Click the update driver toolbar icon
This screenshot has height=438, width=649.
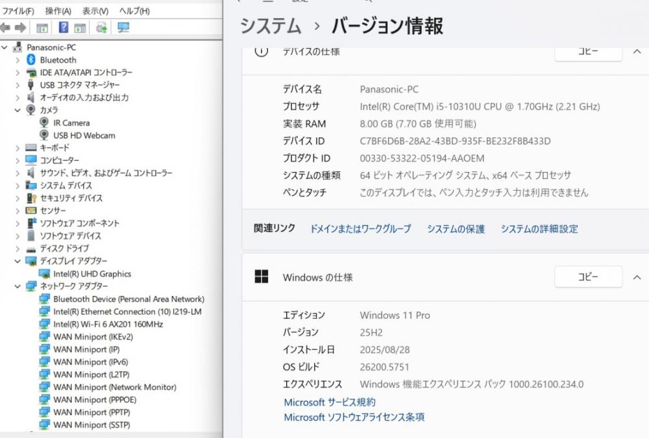[x=101, y=28]
